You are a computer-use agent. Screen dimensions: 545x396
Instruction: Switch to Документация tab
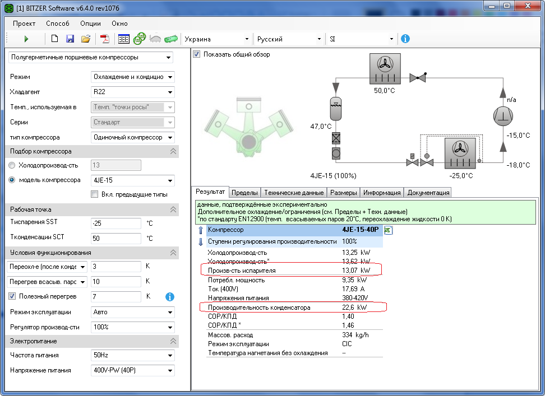click(x=428, y=193)
